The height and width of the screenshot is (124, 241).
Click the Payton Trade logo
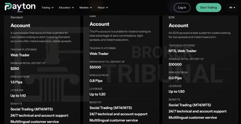[20, 8]
